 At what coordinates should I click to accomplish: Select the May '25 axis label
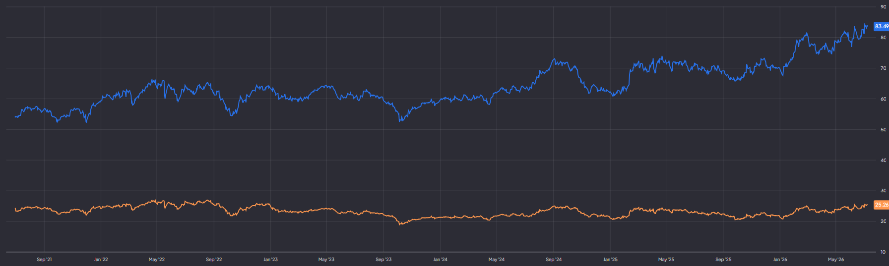(x=666, y=260)
